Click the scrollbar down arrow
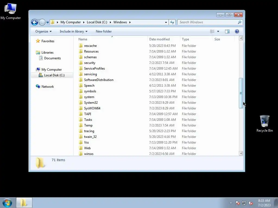278x208 pixels. pyautogui.click(x=241, y=153)
